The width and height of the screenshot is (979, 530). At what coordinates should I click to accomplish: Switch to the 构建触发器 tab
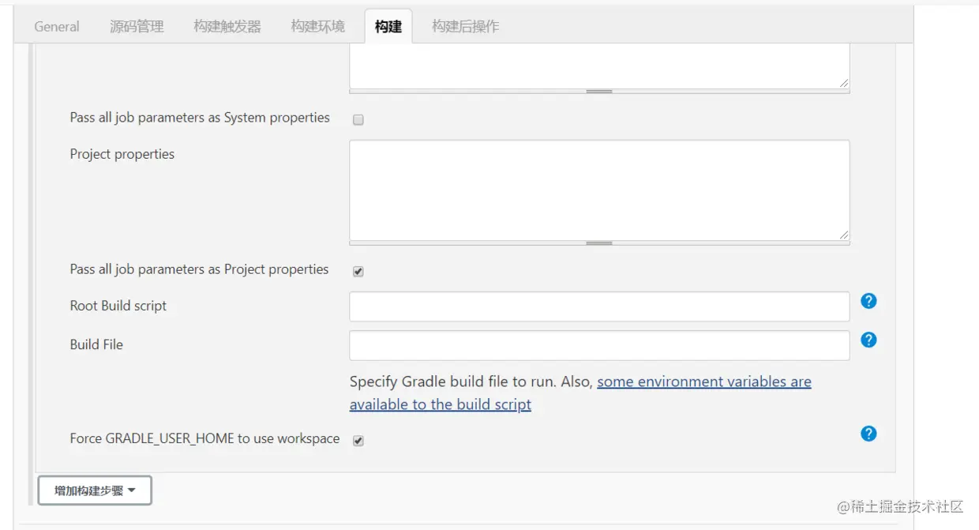[x=227, y=26]
